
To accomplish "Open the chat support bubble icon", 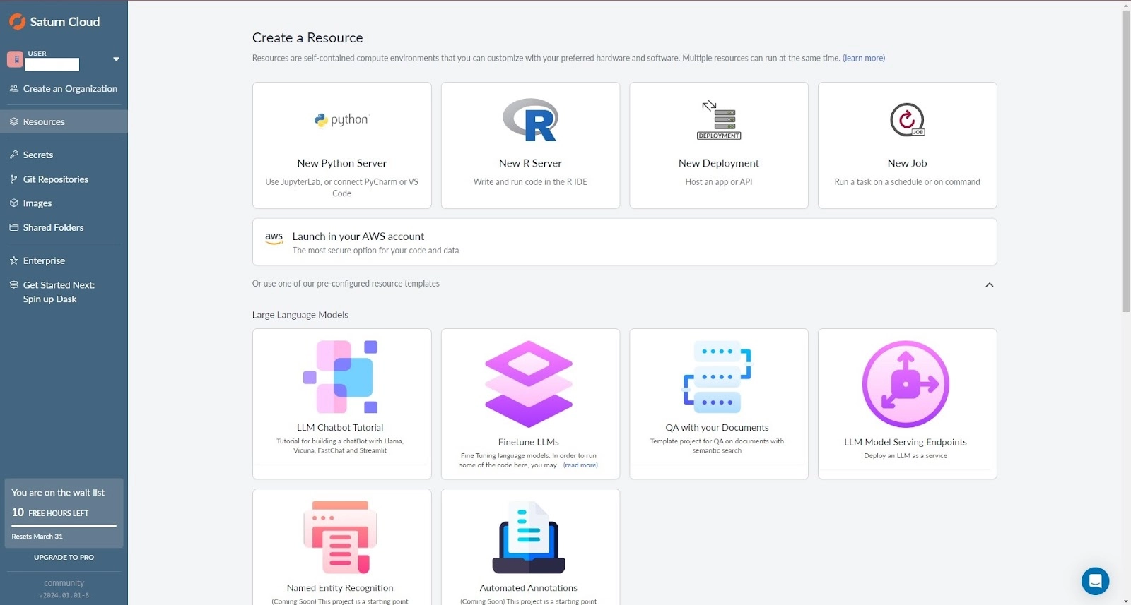I will [x=1095, y=582].
